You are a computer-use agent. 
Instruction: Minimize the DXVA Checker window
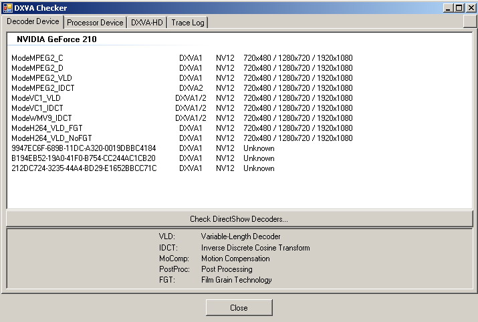[x=447, y=8]
